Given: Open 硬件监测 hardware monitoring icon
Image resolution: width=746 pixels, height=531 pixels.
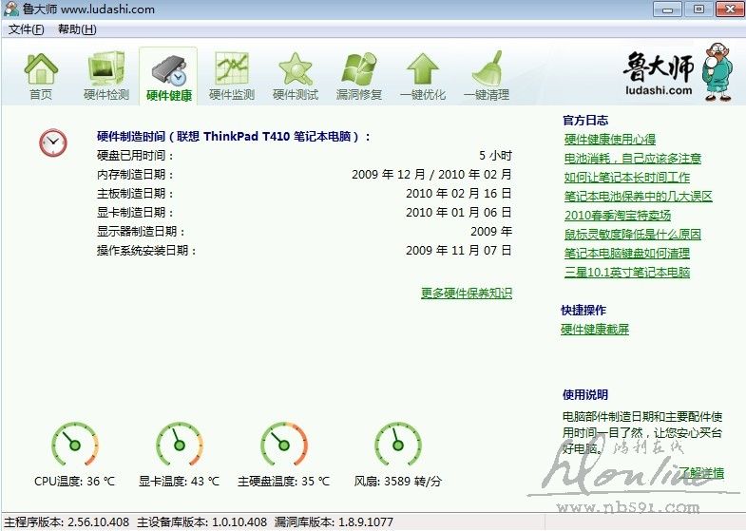Looking at the screenshot, I should [232, 76].
